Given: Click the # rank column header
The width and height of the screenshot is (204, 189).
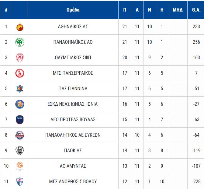Looking at the screenshot, I should (x=6, y=10).
